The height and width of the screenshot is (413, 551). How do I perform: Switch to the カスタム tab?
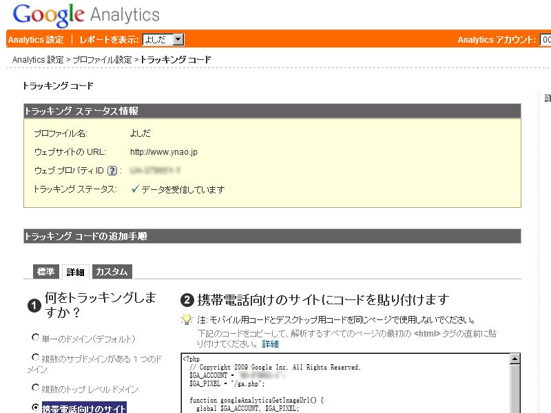point(112,271)
